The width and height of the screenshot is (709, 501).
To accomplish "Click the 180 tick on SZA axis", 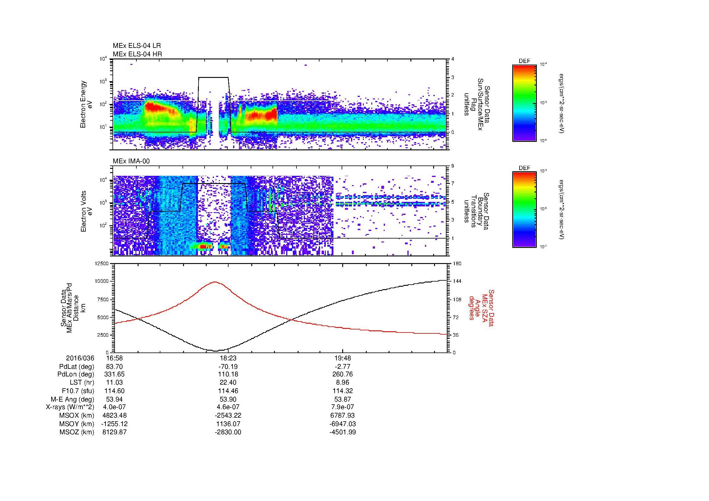I will pyautogui.click(x=457, y=263).
